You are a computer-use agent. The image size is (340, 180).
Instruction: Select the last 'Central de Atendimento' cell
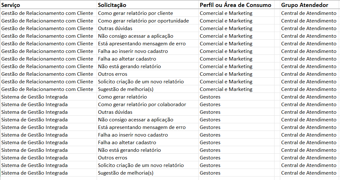(309, 173)
